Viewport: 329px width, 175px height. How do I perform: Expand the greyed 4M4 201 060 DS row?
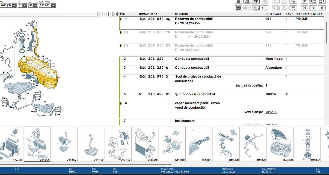click(121, 45)
